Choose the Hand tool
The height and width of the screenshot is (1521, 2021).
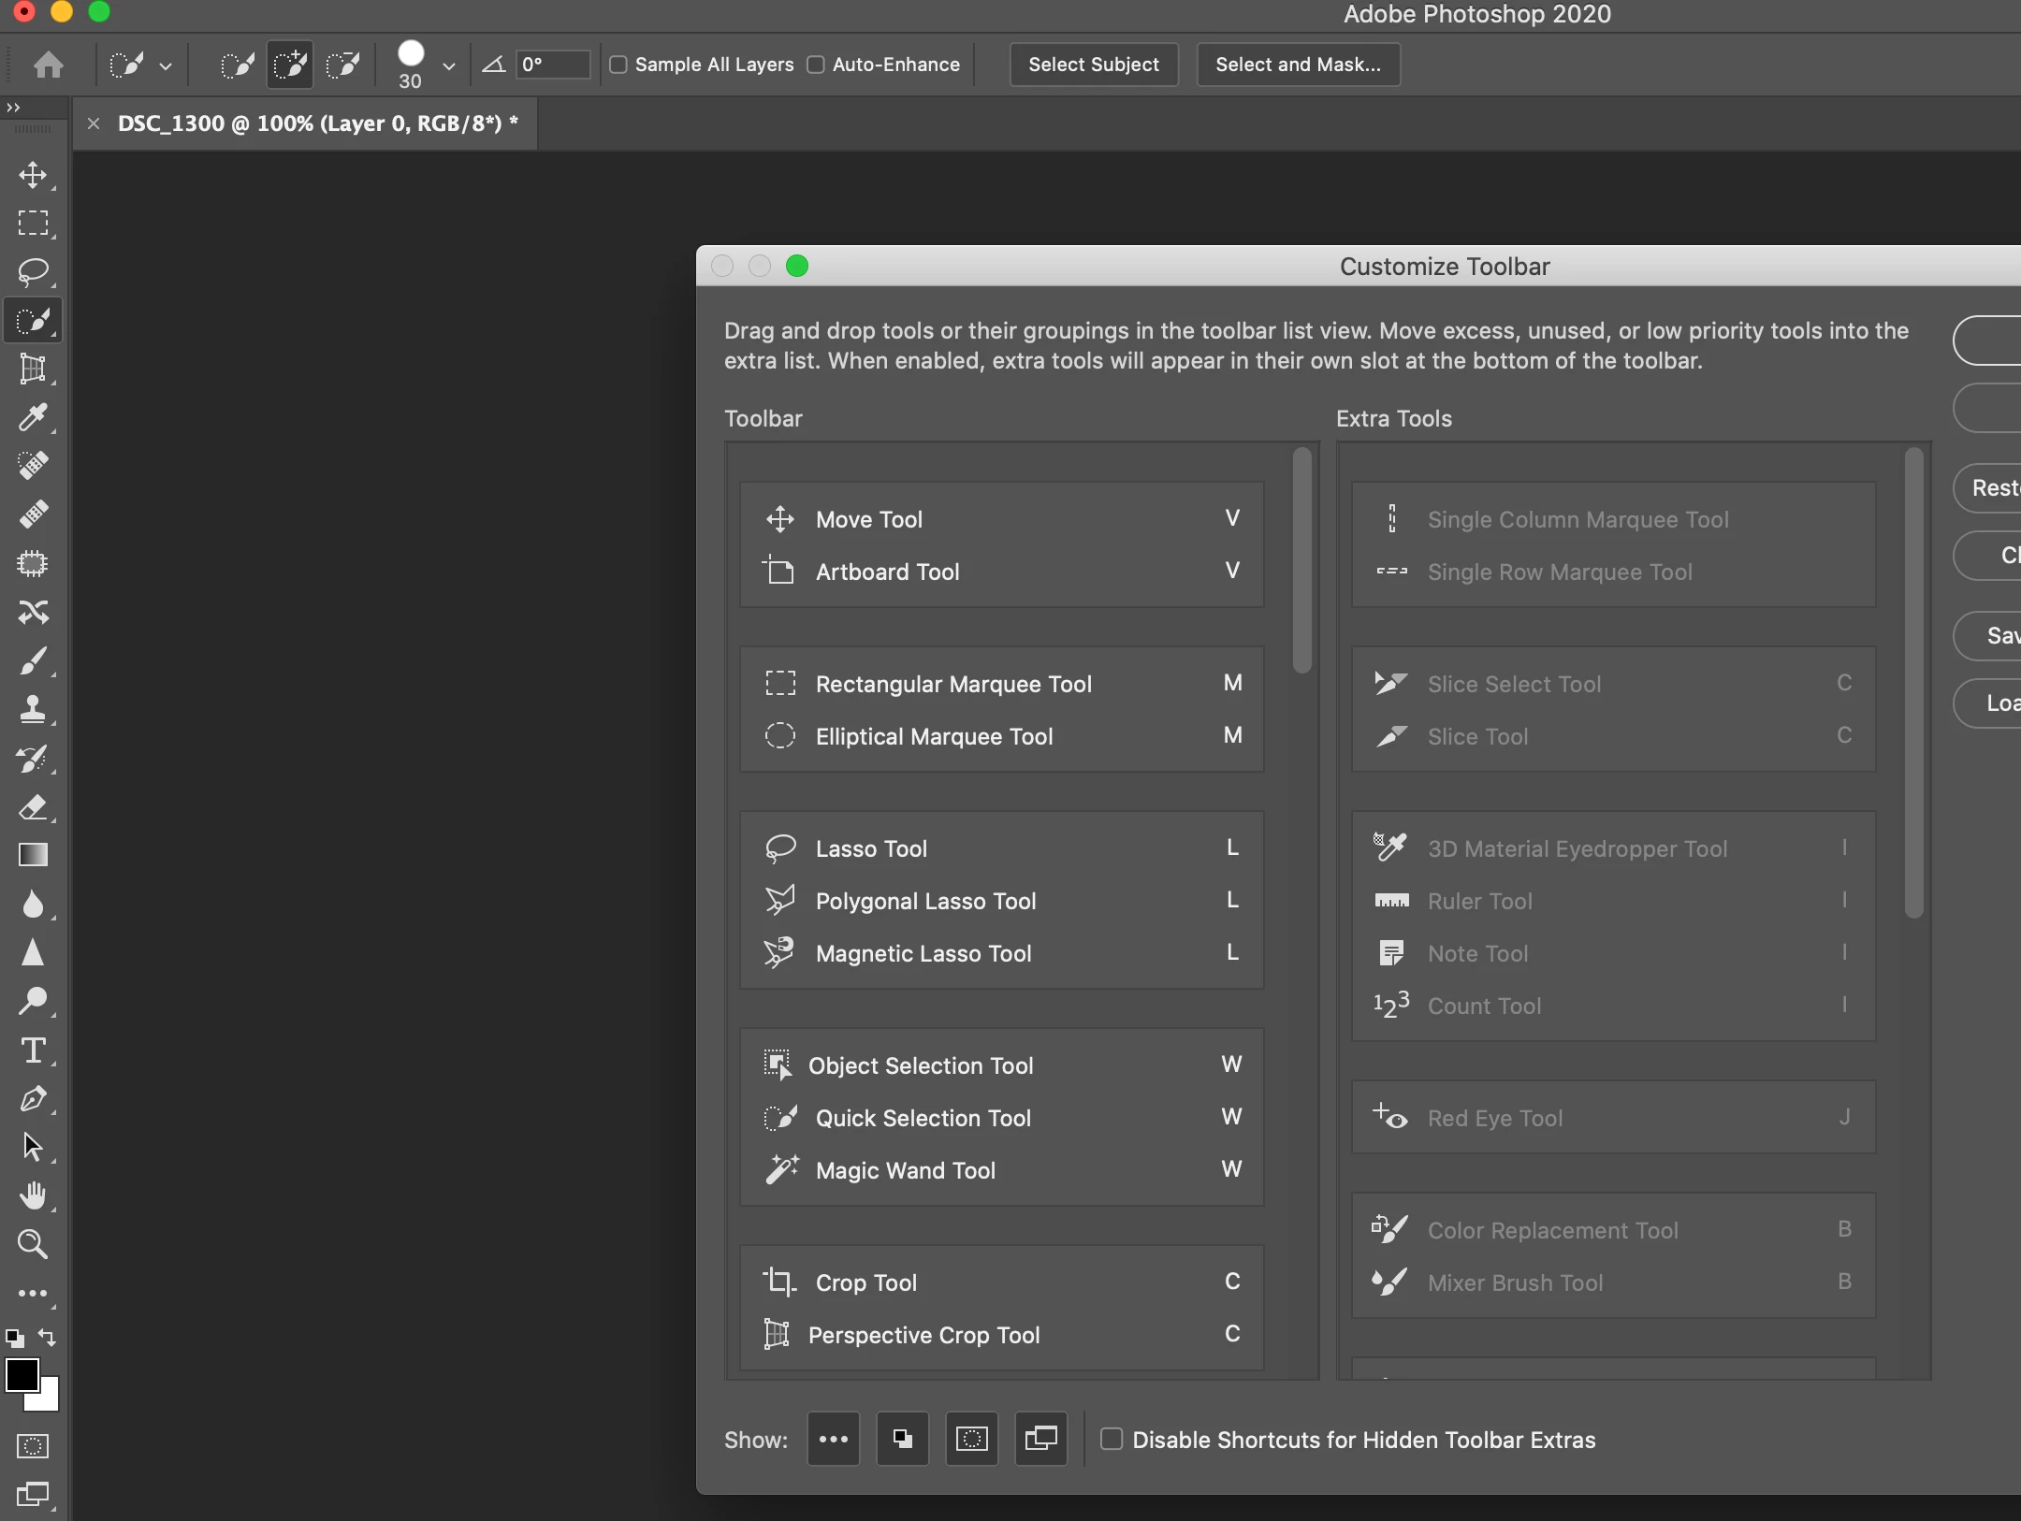pyautogui.click(x=33, y=1195)
